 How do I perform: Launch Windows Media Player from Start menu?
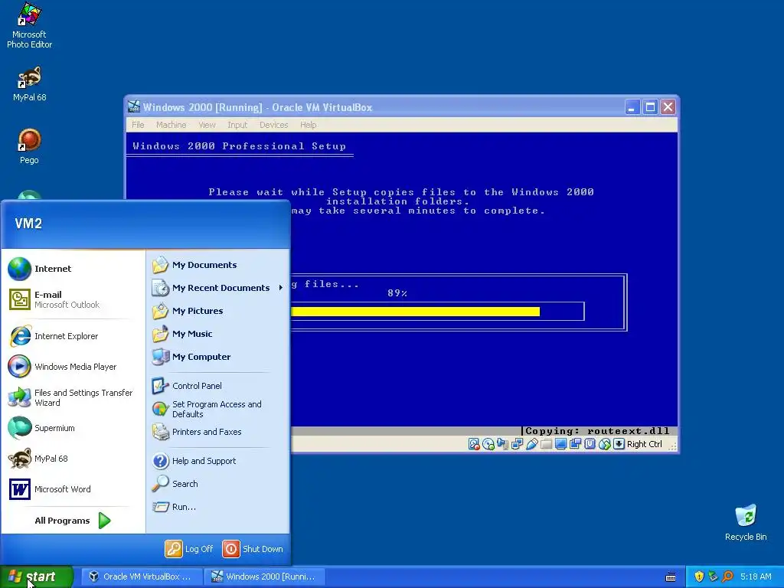(73, 367)
